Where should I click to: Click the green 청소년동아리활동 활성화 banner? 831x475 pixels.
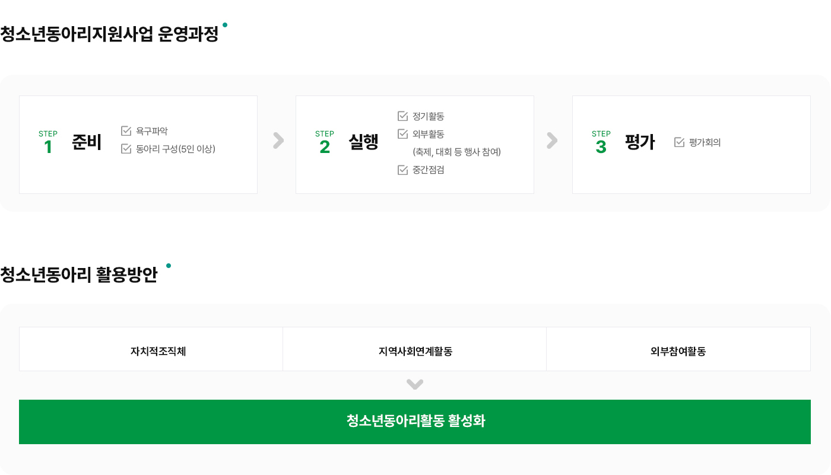click(x=415, y=422)
